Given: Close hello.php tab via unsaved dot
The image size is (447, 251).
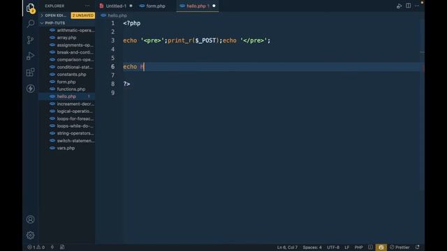Looking at the screenshot, I should pyautogui.click(x=214, y=6).
